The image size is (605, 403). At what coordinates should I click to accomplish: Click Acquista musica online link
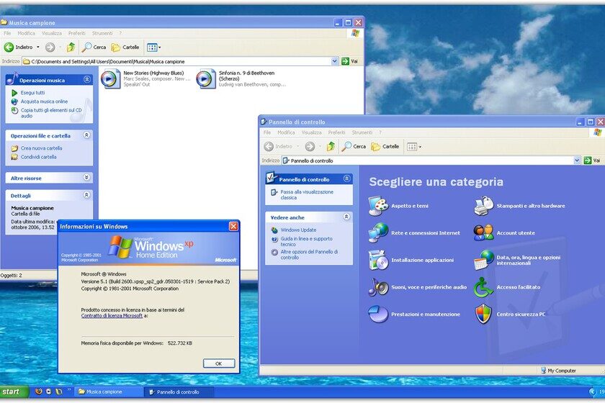pos(40,101)
